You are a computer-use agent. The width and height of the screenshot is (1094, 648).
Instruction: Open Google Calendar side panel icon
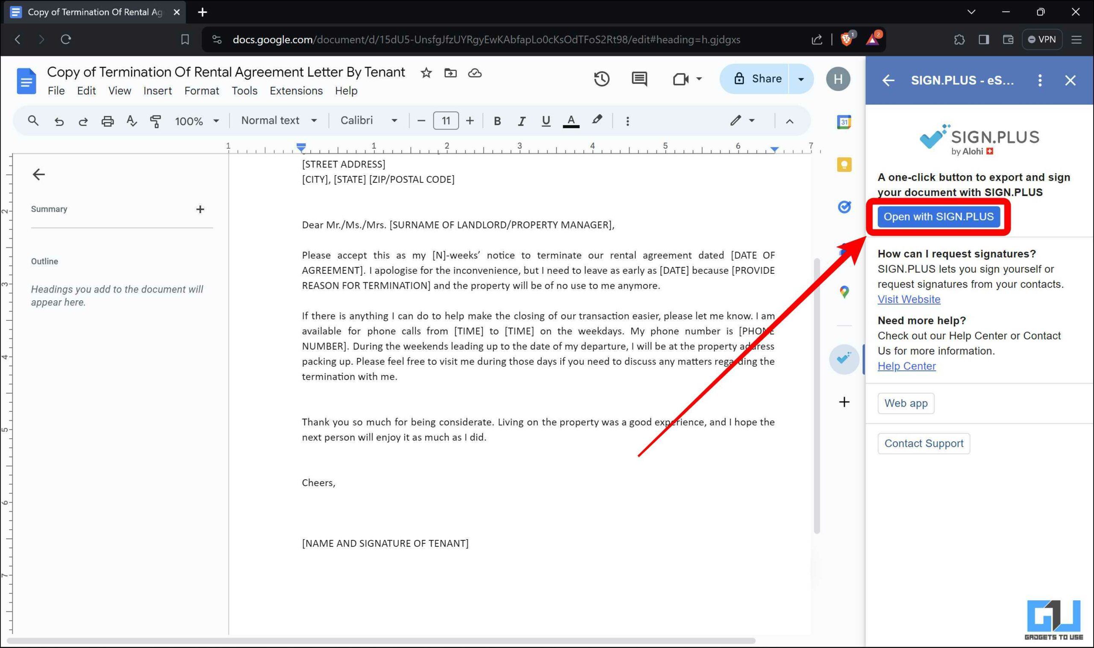844,122
